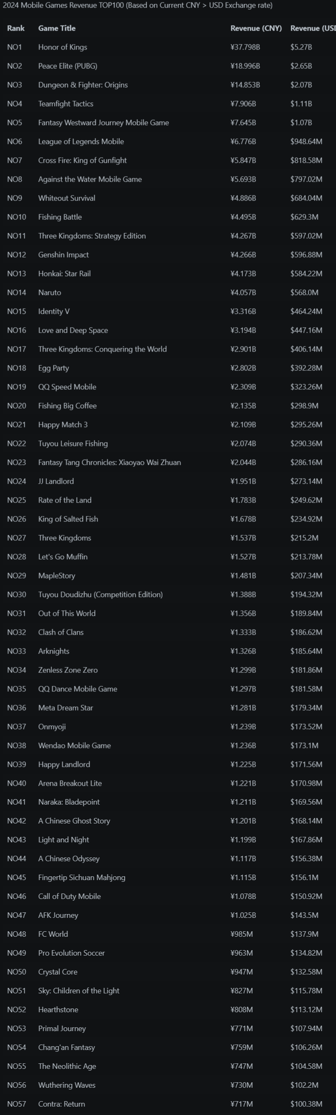Select the Wuthering Waves entry

pyautogui.click(x=67, y=1085)
